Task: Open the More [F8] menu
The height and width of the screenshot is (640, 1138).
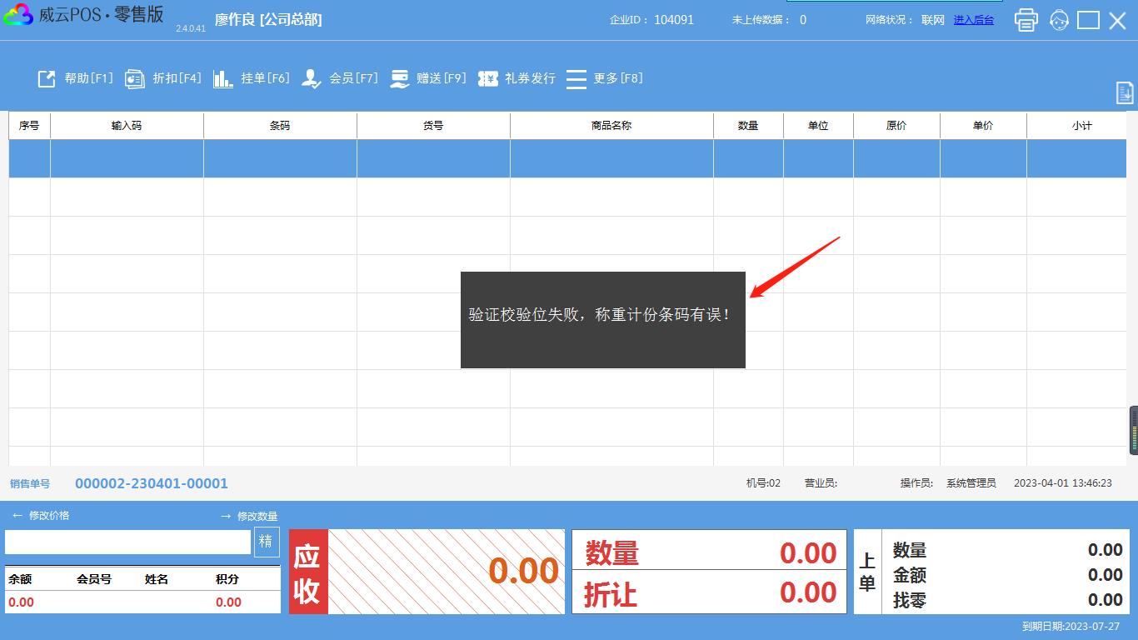Action: [576, 78]
